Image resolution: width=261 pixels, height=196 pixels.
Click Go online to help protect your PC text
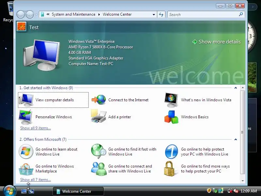[x=205, y=152]
